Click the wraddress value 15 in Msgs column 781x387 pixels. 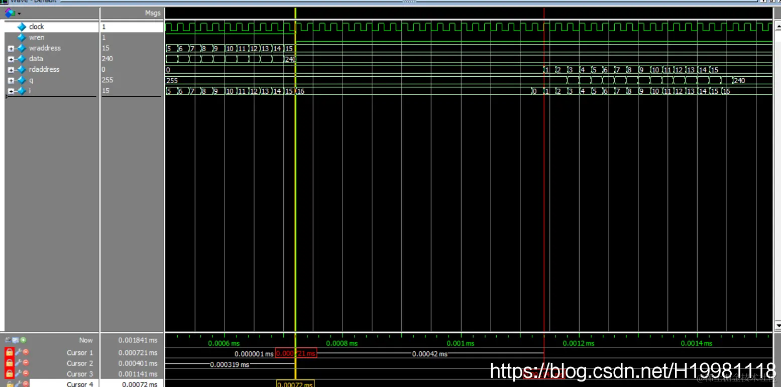point(105,48)
